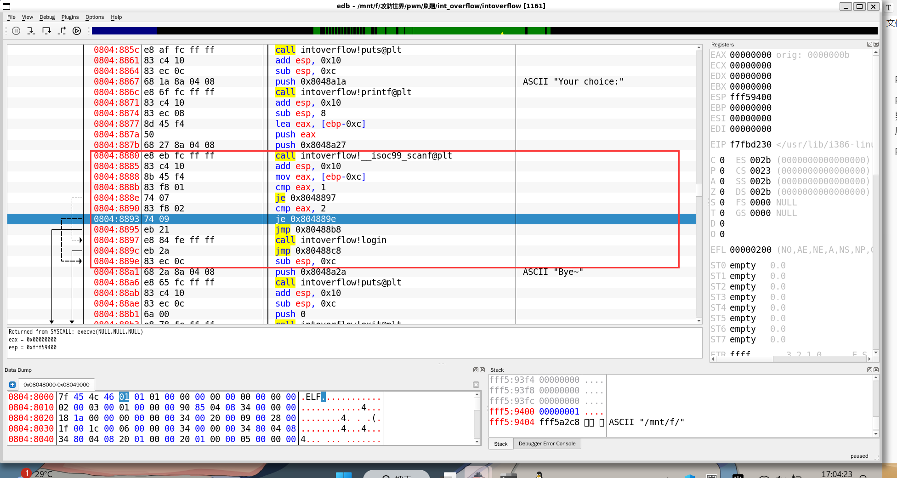Open the View menu
This screenshot has width=897, height=478.
coord(28,17)
